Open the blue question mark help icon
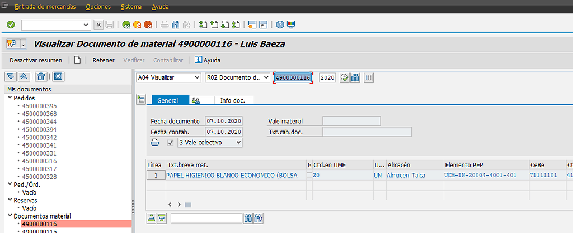 pyautogui.click(x=280, y=25)
